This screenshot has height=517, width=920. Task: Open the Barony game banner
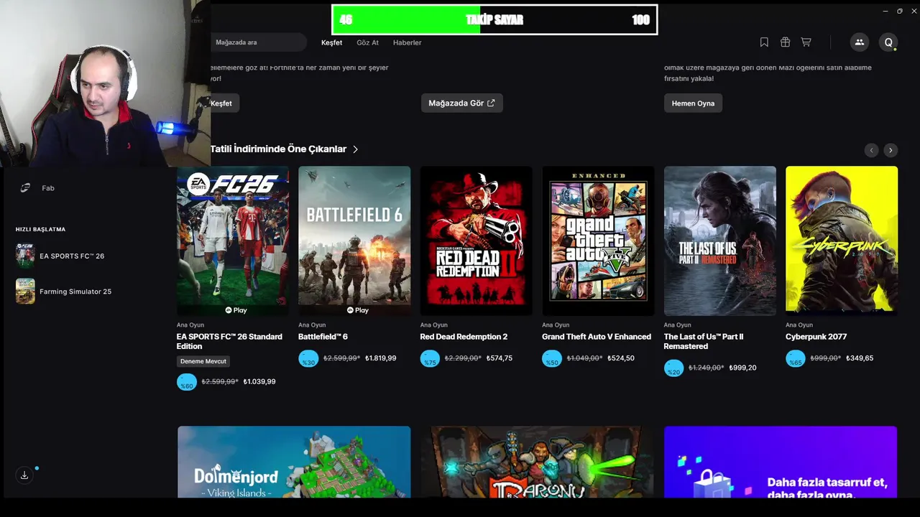pos(538,462)
